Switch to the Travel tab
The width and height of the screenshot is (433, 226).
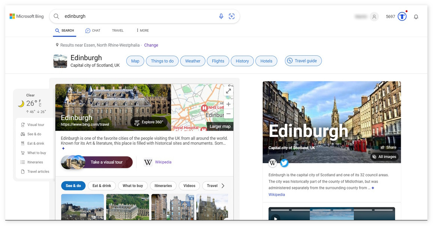(118, 31)
